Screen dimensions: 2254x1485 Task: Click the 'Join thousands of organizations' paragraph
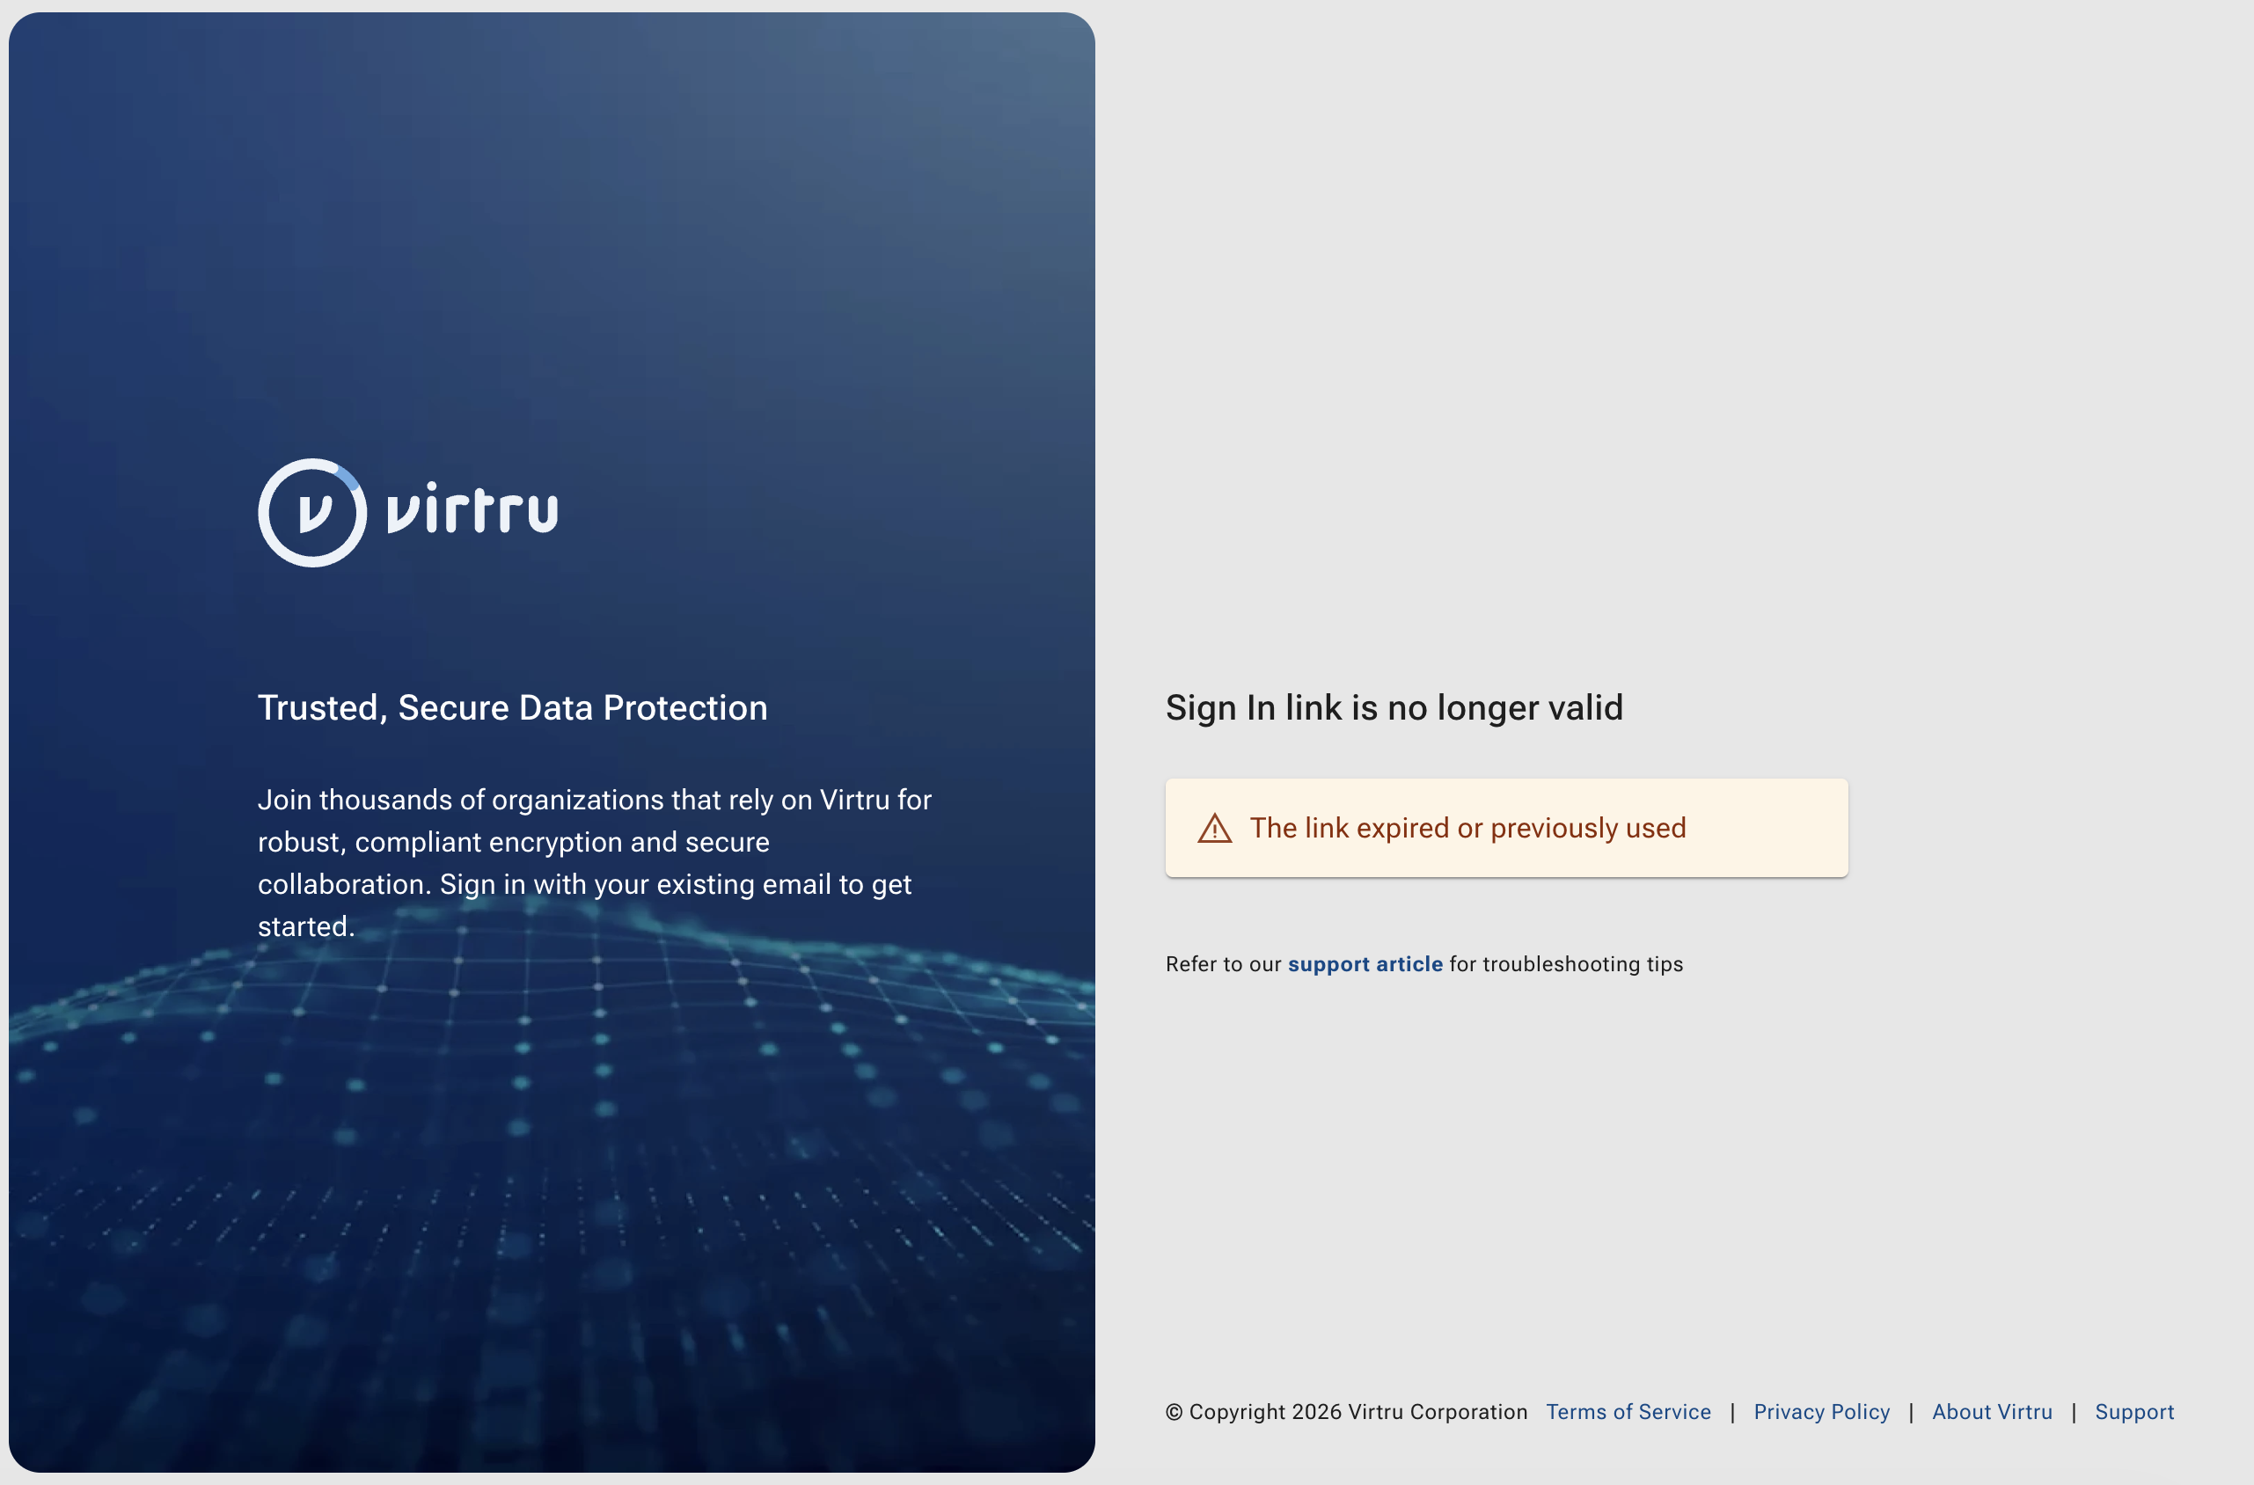pyautogui.click(x=595, y=862)
